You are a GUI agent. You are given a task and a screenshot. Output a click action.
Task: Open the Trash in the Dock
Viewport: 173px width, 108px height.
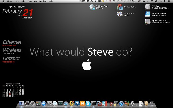(152, 103)
